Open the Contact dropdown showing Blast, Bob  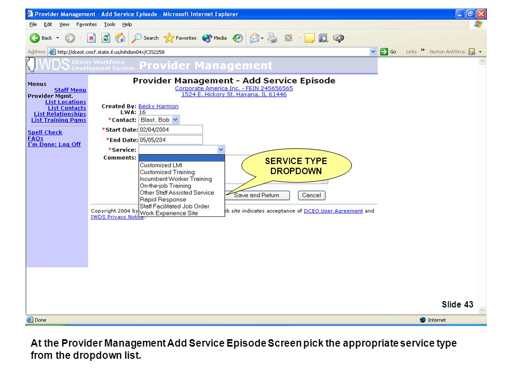159,120
